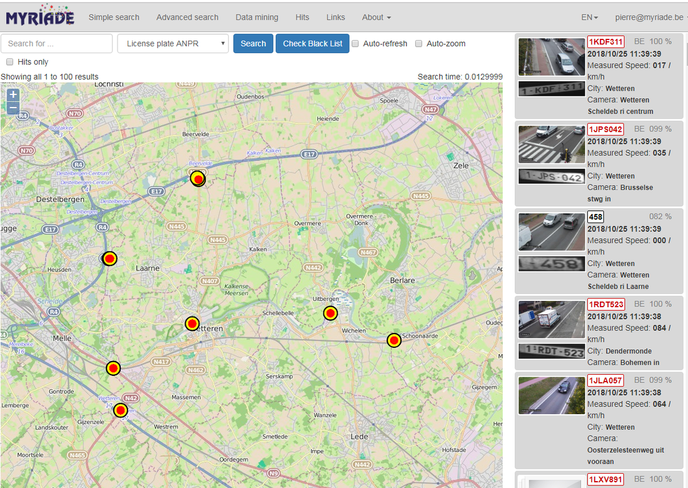Open the EN language selector
Viewport: 688px width, 488px height.
[x=589, y=17]
